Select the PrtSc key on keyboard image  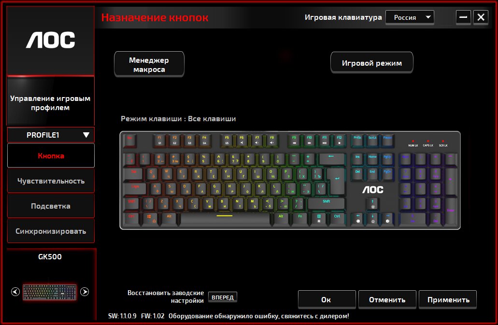click(x=357, y=140)
